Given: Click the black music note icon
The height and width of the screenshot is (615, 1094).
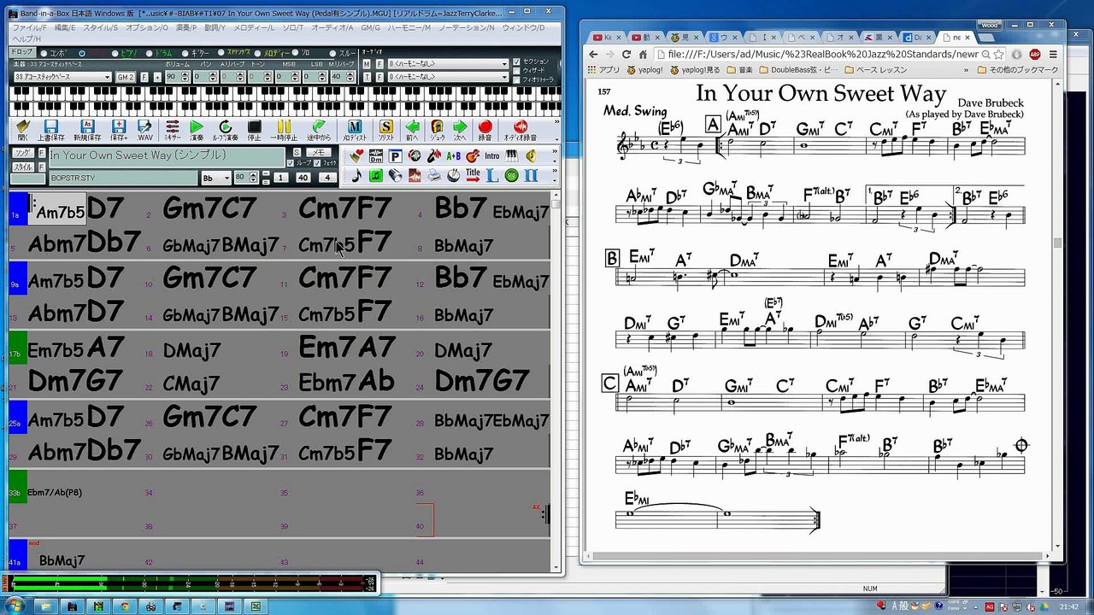Looking at the screenshot, I should coord(356,175).
